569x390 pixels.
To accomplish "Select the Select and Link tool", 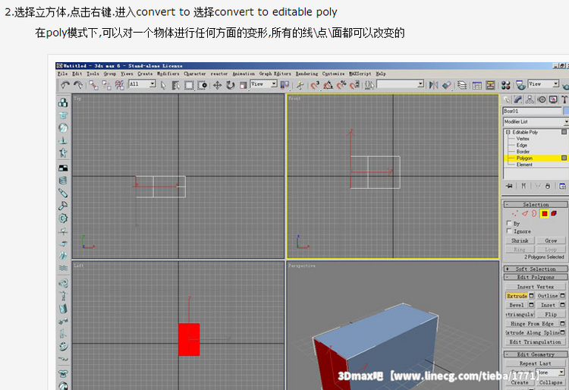I will (x=93, y=85).
